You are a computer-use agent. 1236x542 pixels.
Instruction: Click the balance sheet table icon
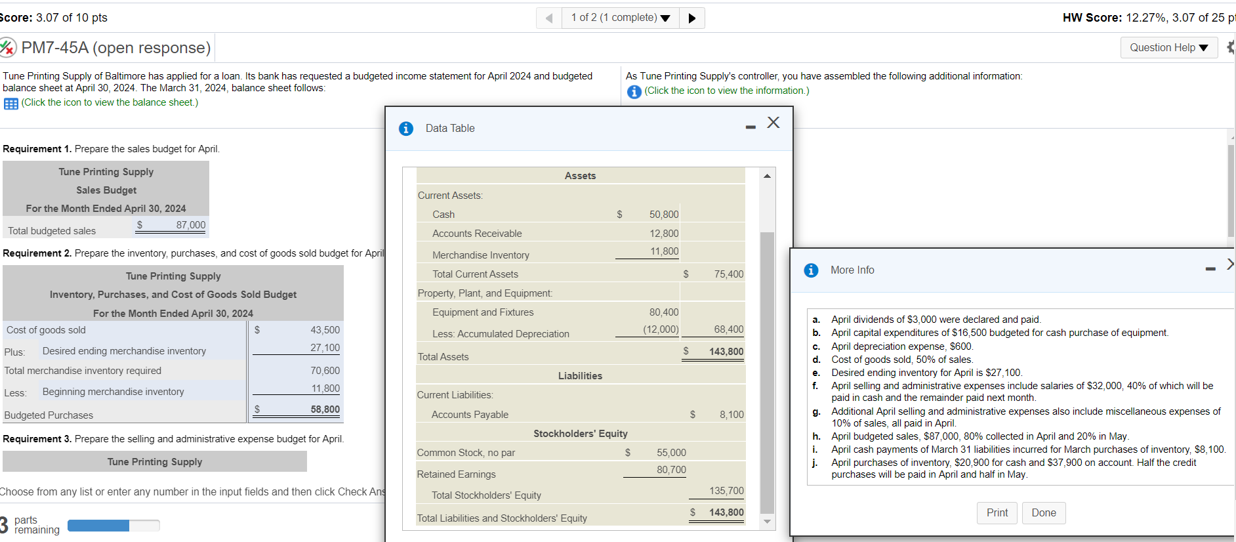tap(10, 104)
